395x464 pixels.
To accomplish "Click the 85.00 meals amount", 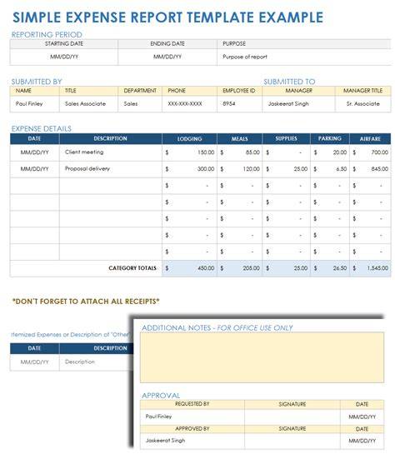I will (x=239, y=152).
